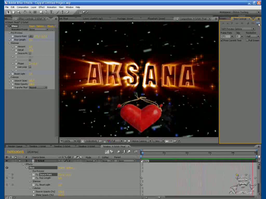The image size is (266, 199).
Task: Select the Clone Stamp tool
Action: click(x=63, y=12)
